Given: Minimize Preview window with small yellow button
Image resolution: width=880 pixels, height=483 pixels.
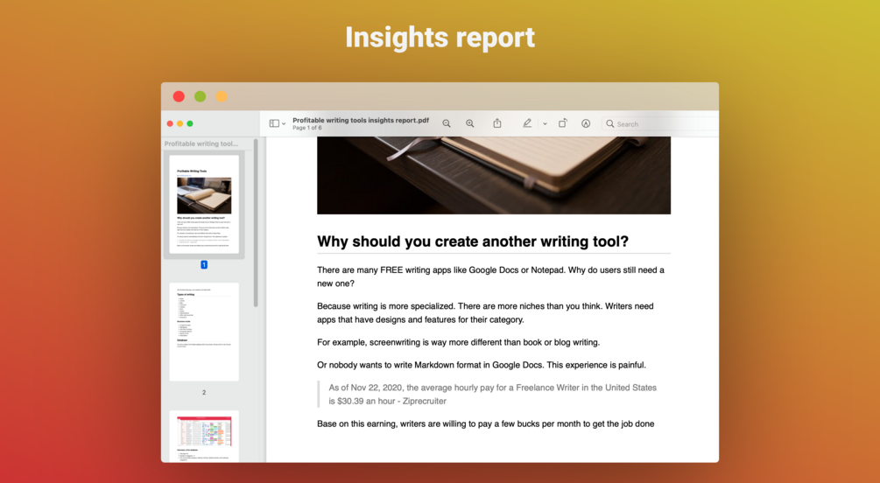Looking at the screenshot, I should pyautogui.click(x=180, y=123).
